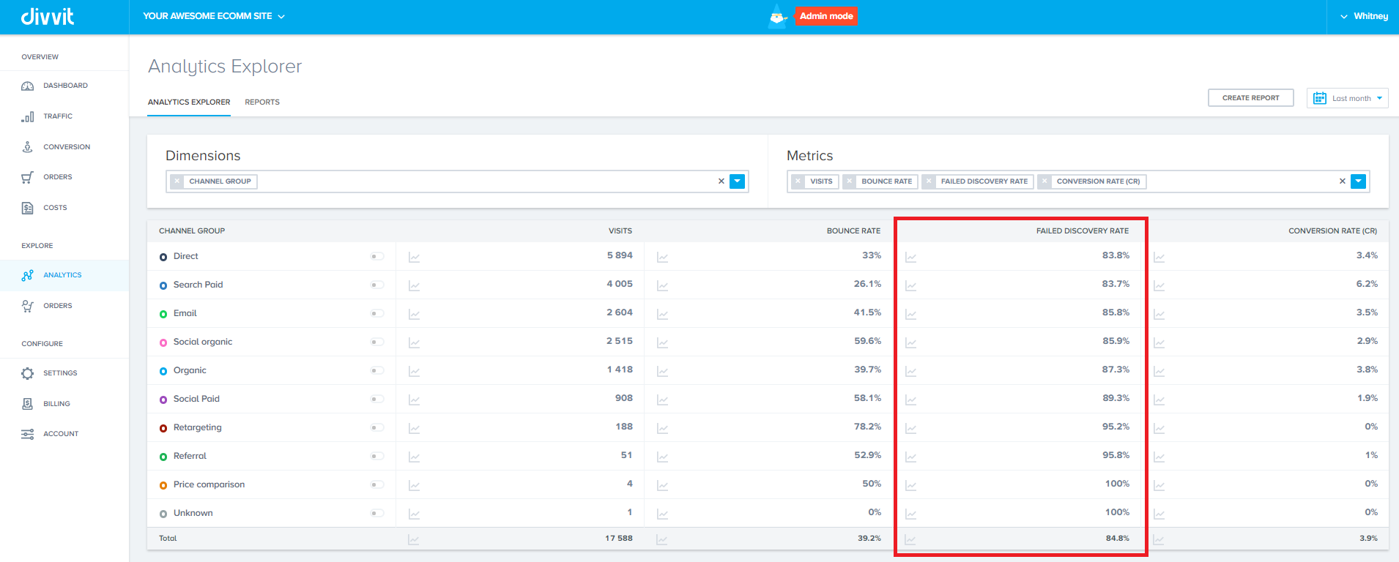Expand the Metrics dropdown arrow
The height and width of the screenshot is (562, 1399).
coord(1359,181)
